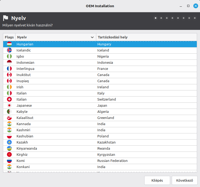The image size is (200, 187).
Task: Click the white flag icon next to Nyelv heading
Action: click(x=6, y=18)
